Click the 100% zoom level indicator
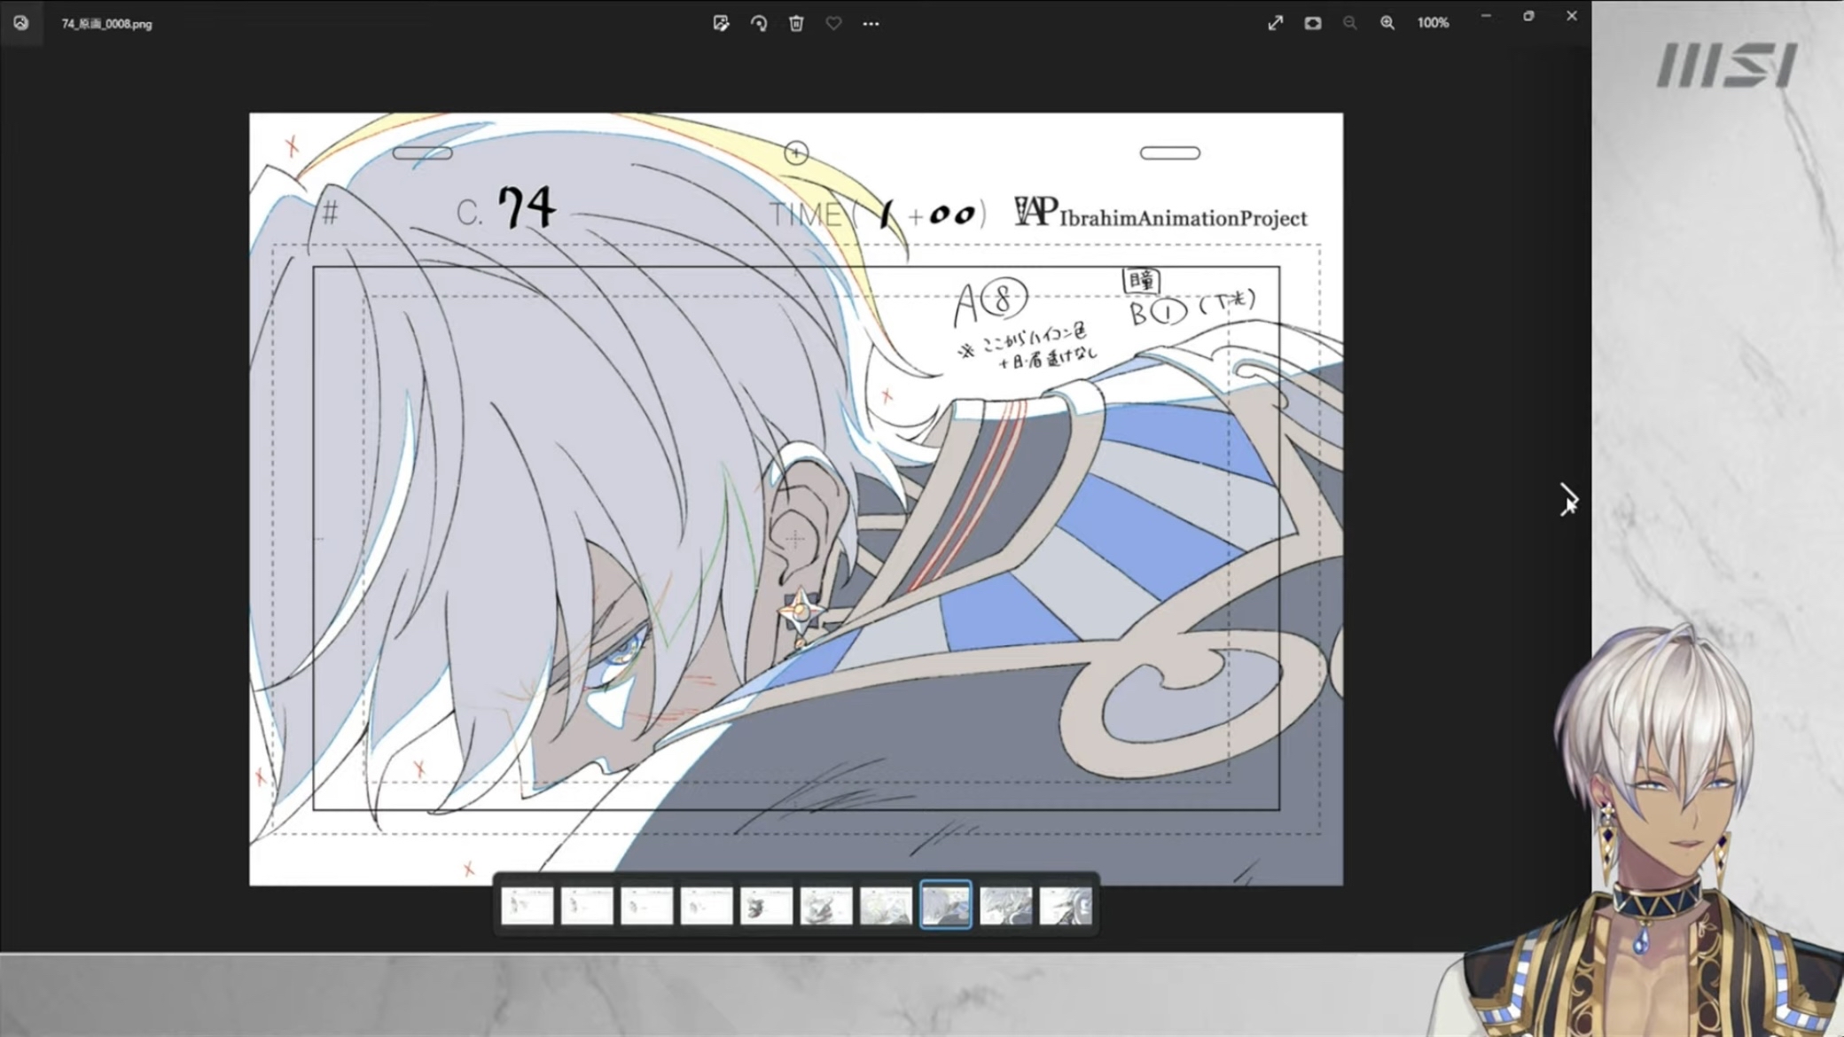Viewport: 1844px width, 1037px height. [1433, 23]
